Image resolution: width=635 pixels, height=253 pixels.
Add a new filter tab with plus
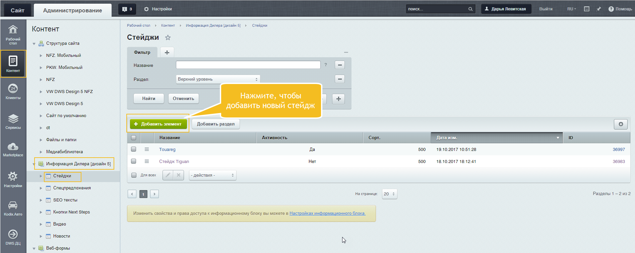(x=167, y=52)
